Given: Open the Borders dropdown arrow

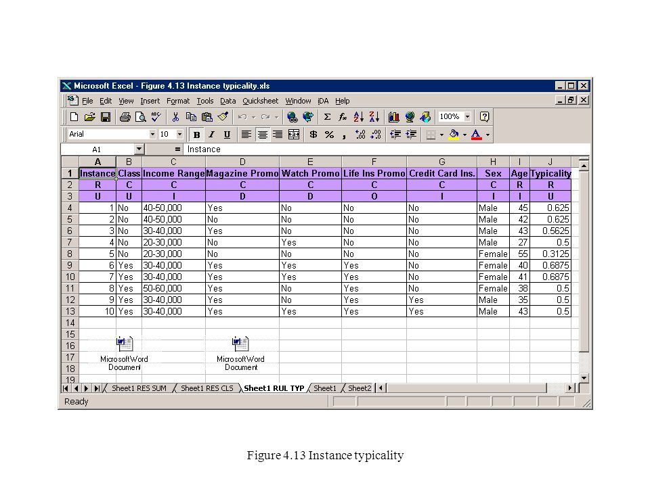Looking at the screenshot, I should point(441,135).
